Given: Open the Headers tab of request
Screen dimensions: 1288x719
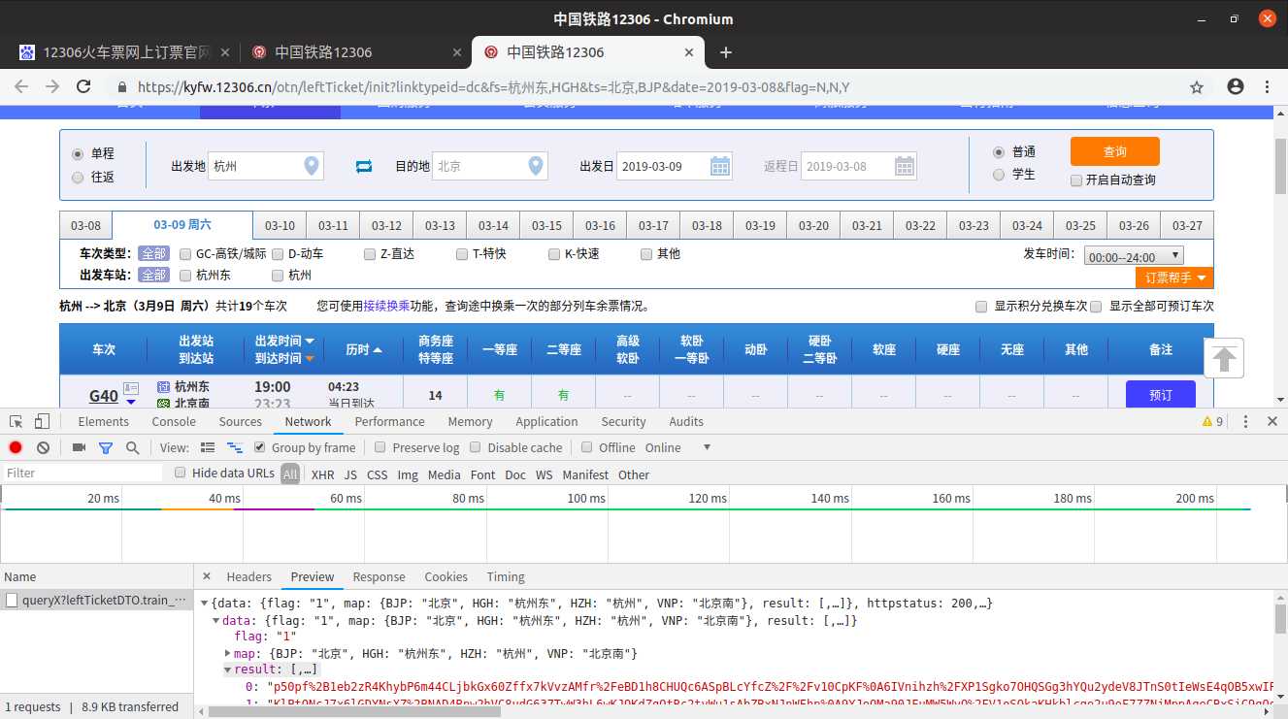Looking at the screenshot, I should (x=249, y=576).
